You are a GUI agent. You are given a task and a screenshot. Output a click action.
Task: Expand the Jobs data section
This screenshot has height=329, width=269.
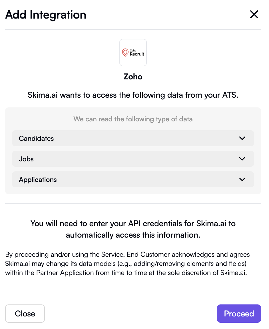pos(133,159)
